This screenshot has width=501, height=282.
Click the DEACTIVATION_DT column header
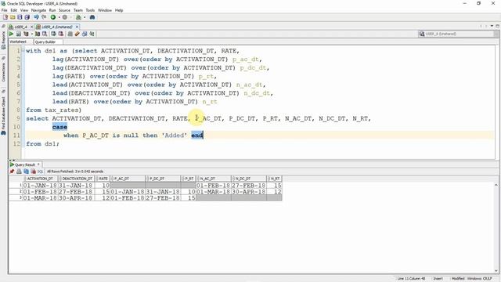point(77,179)
